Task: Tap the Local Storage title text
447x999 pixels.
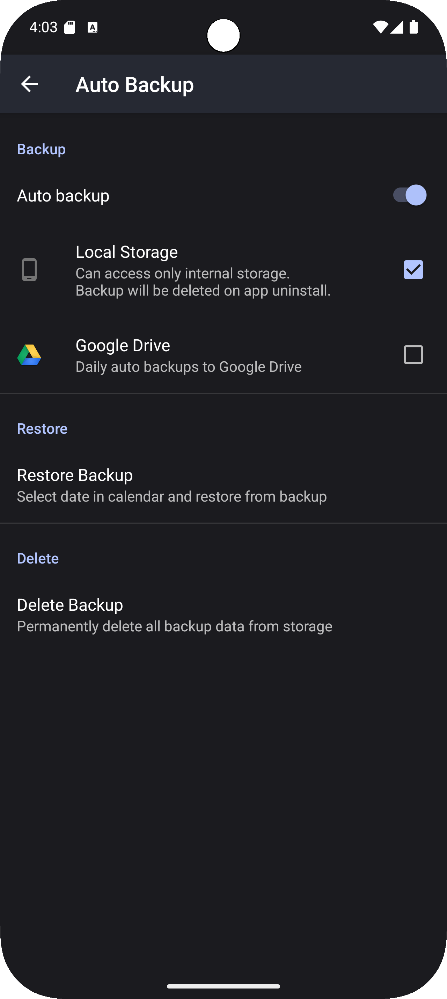Action: (126, 252)
